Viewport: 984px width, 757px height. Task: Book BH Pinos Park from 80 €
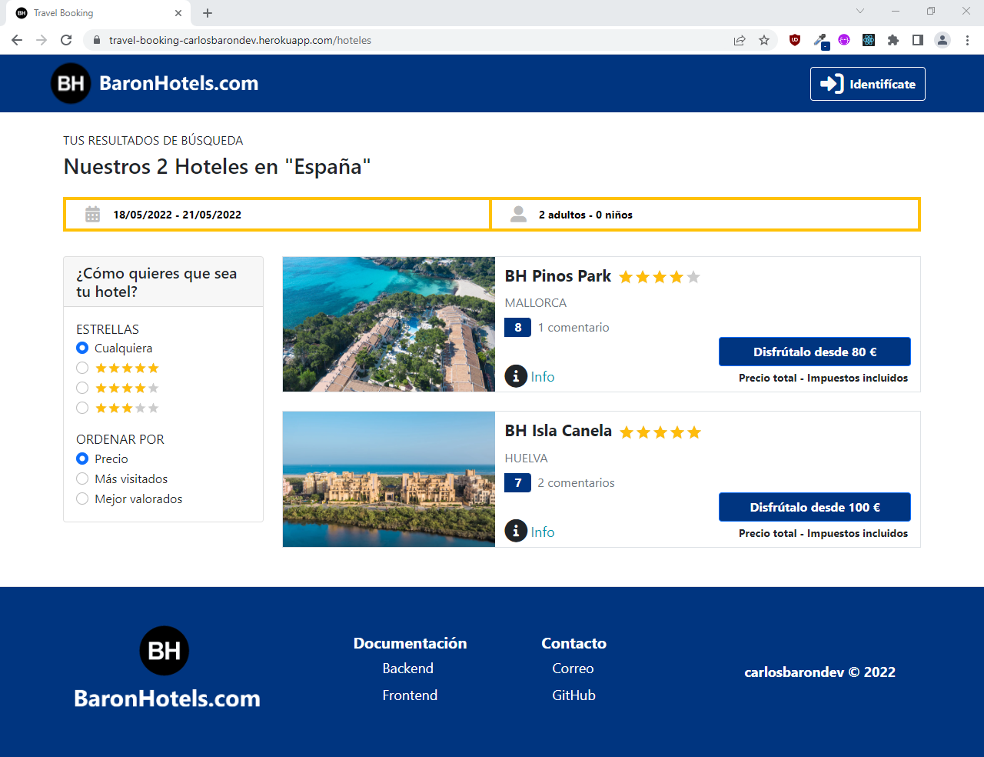pos(814,352)
